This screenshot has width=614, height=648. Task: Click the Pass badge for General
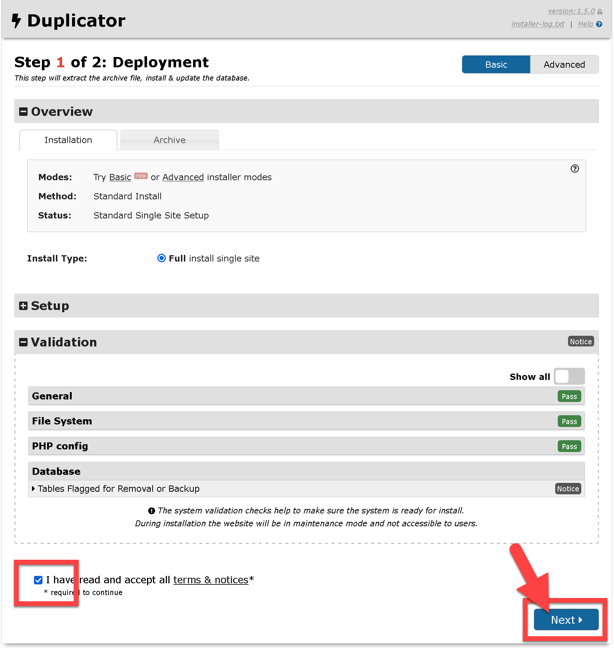[x=569, y=396]
